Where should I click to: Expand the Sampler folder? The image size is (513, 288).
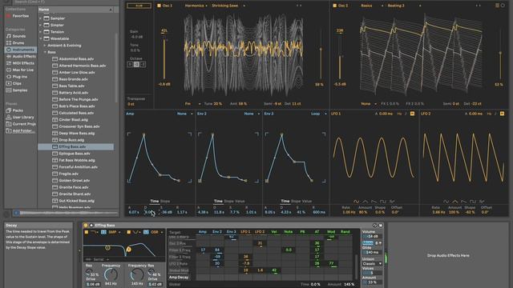[41, 18]
